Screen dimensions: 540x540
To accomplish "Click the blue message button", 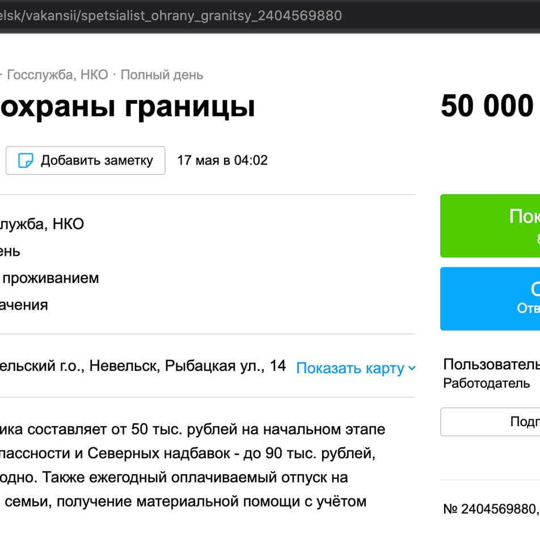I will (x=490, y=298).
